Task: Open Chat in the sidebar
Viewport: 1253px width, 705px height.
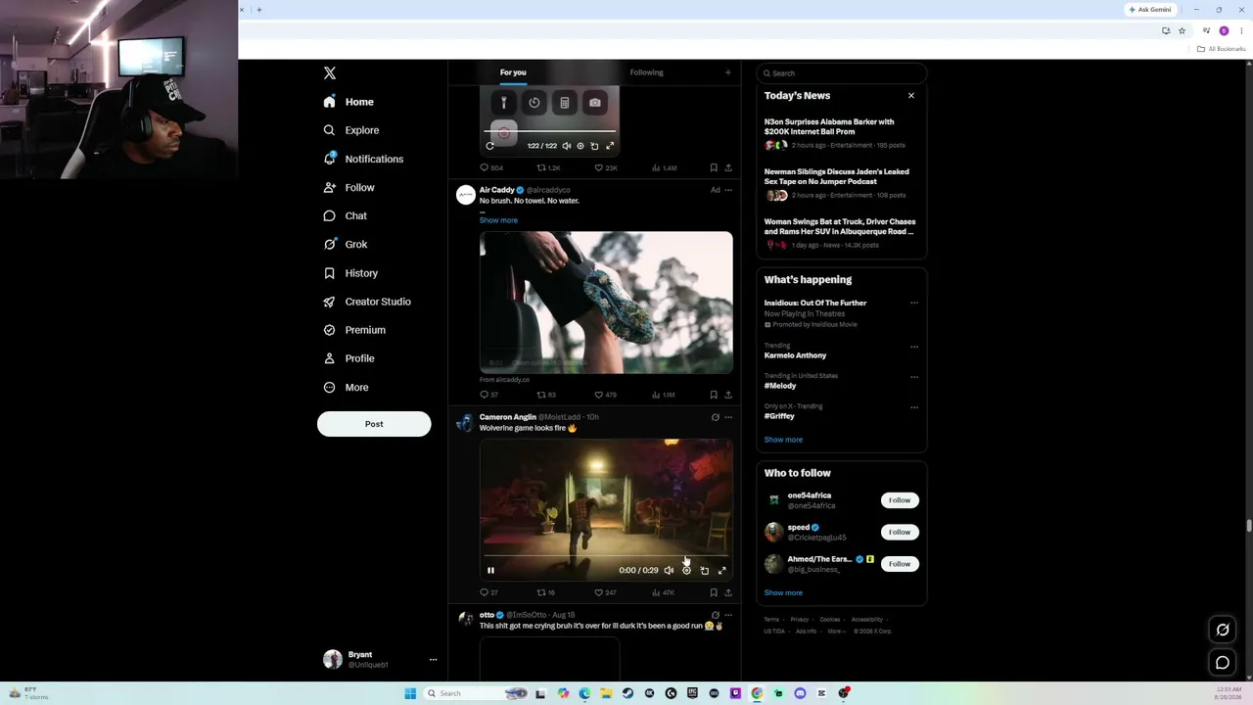Action: (x=345, y=215)
